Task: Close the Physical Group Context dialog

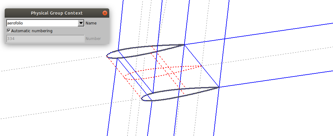Action: tap(105, 13)
